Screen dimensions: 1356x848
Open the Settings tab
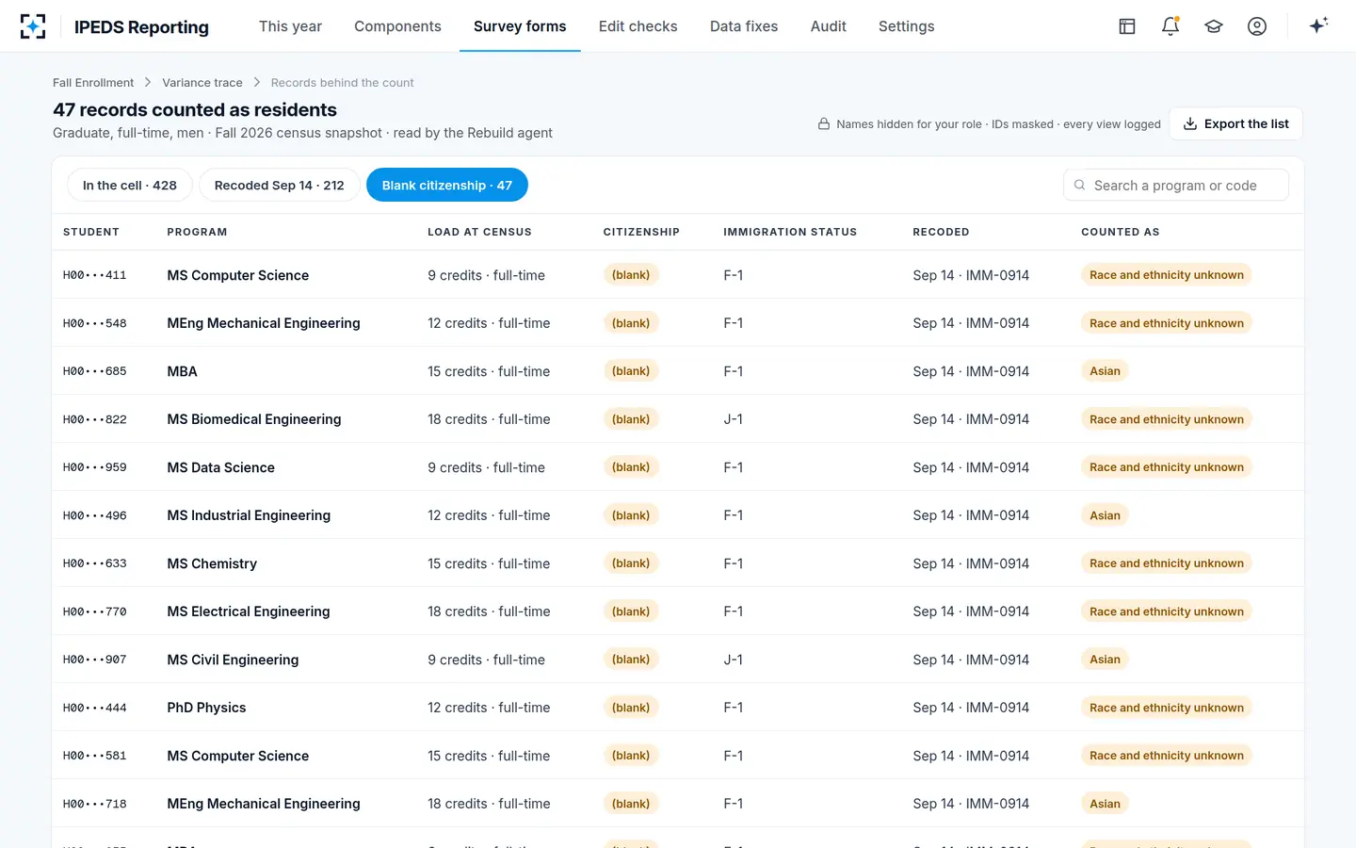(906, 26)
